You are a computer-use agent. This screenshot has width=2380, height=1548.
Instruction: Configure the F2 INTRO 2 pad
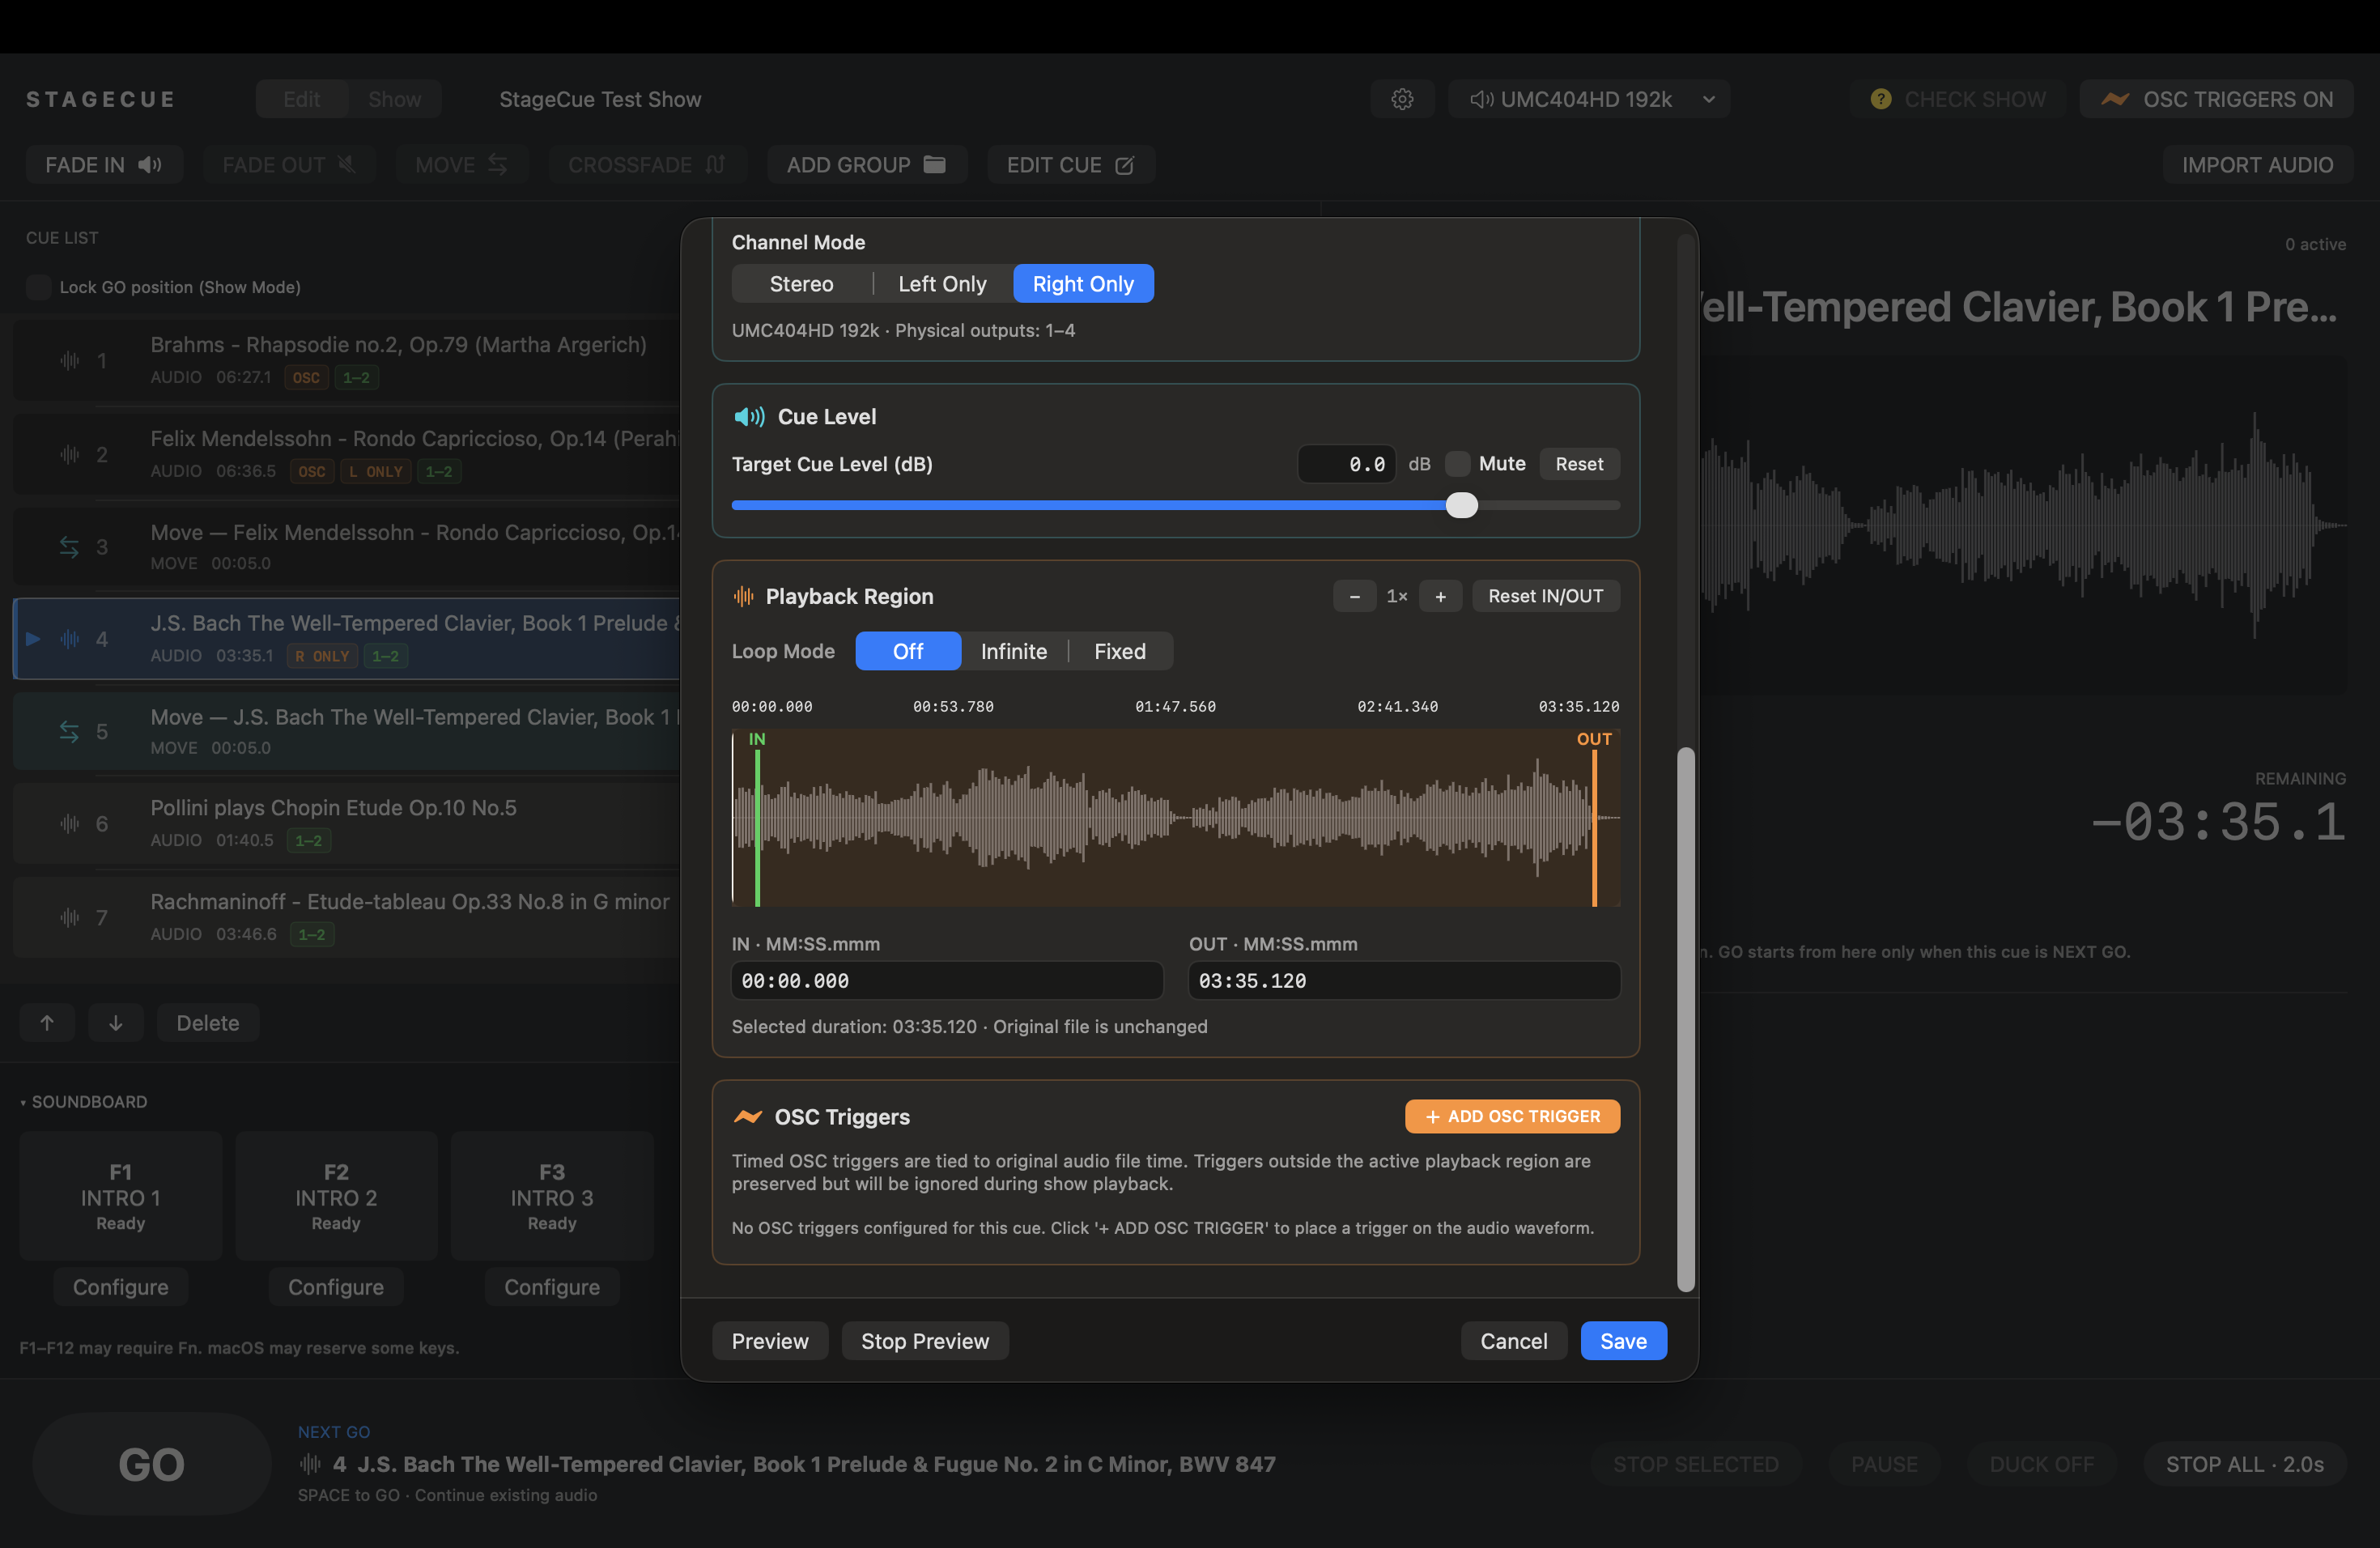coord(336,1286)
